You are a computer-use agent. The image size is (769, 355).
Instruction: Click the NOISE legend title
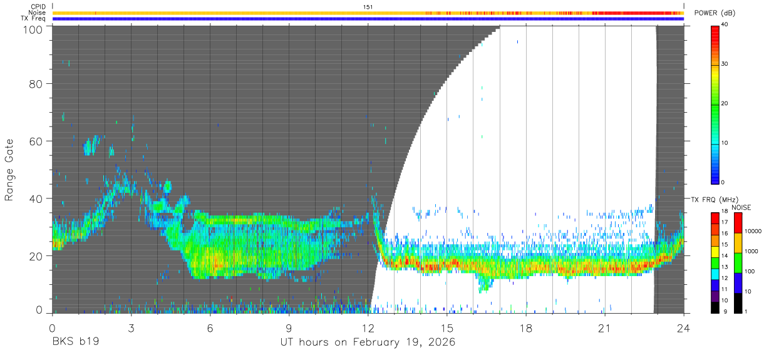741,207
